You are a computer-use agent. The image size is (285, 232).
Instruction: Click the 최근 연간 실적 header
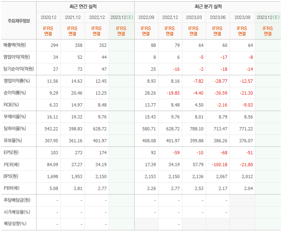(83, 7)
